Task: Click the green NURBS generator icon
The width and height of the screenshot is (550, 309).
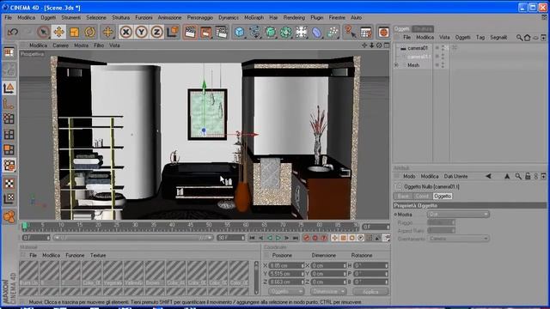Action: (x=270, y=32)
